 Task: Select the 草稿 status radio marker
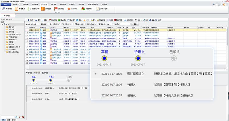34,80
